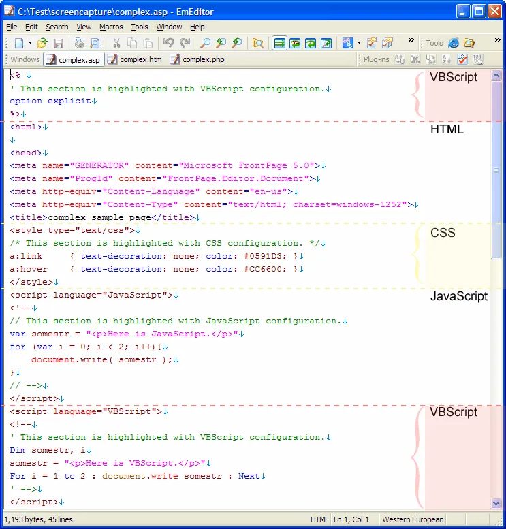This screenshot has width=506, height=529.
Task: Click the HTML configuration status bar cell
Action: (x=319, y=519)
